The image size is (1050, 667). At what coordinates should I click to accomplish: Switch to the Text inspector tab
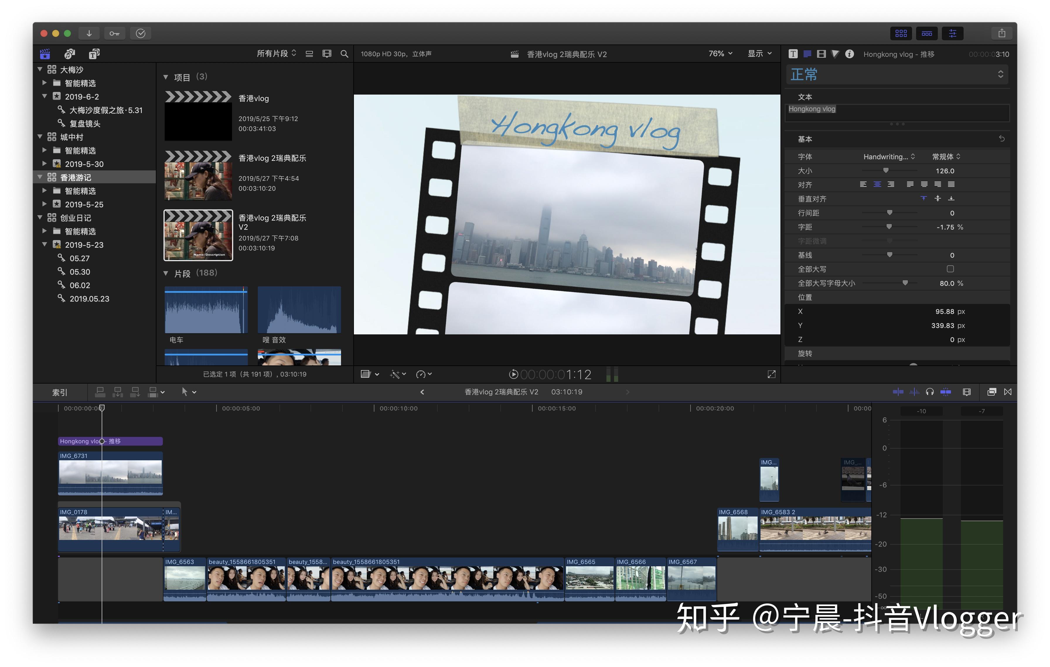coord(807,54)
